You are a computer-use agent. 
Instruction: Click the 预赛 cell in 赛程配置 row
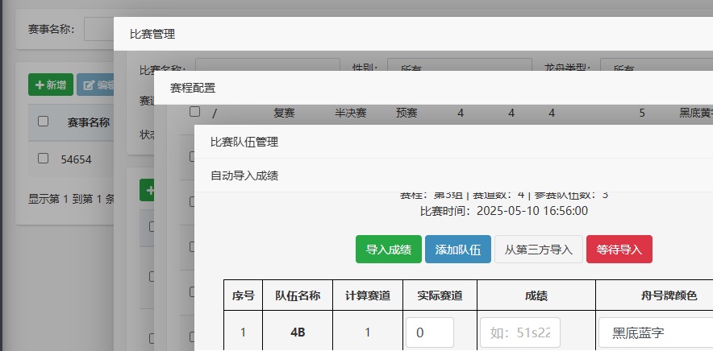pos(407,113)
